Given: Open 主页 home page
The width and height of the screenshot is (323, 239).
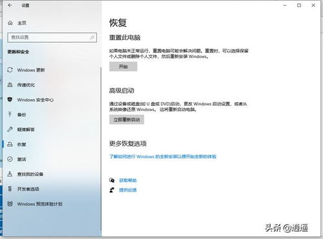Looking at the screenshot, I should click(x=22, y=23).
